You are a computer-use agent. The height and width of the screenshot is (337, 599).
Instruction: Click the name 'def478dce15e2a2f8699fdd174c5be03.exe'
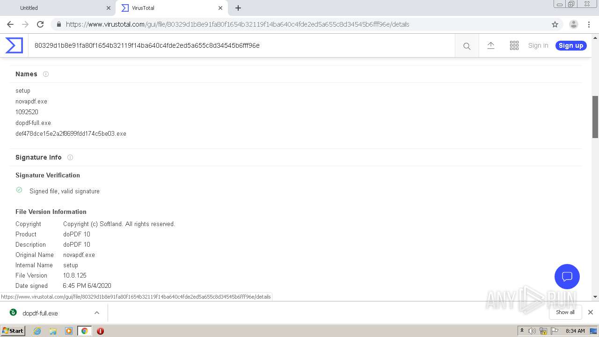click(71, 133)
